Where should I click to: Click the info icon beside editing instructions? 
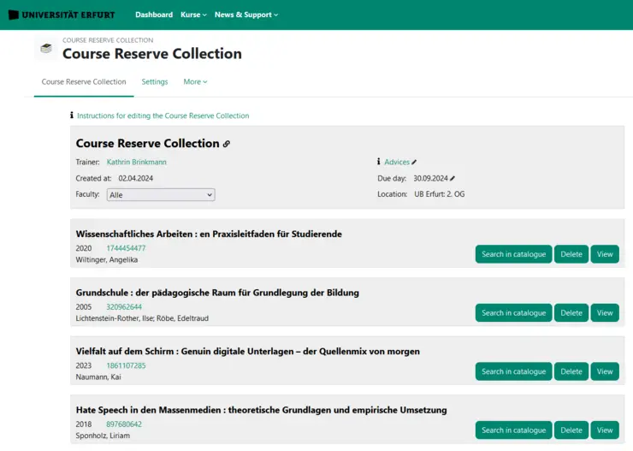pyautogui.click(x=72, y=116)
